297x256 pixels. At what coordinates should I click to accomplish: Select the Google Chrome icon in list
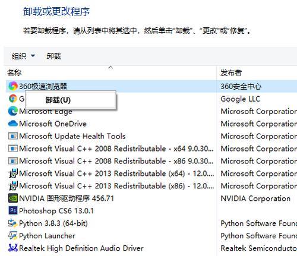coord(13,99)
